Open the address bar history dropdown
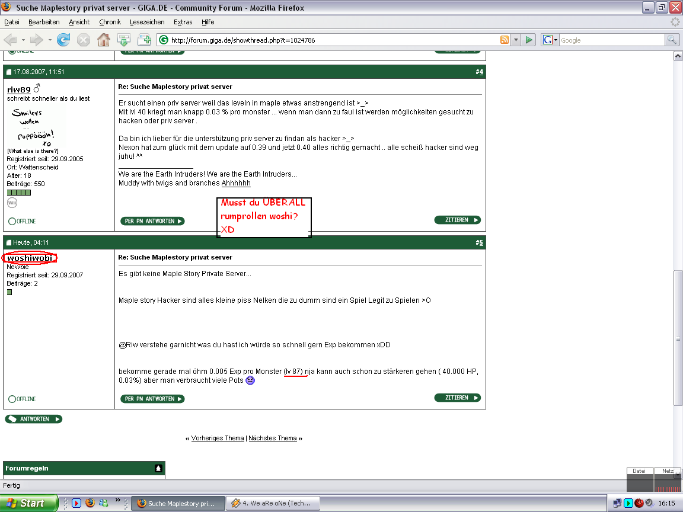The width and height of the screenshot is (683, 512). [x=516, y=40]
